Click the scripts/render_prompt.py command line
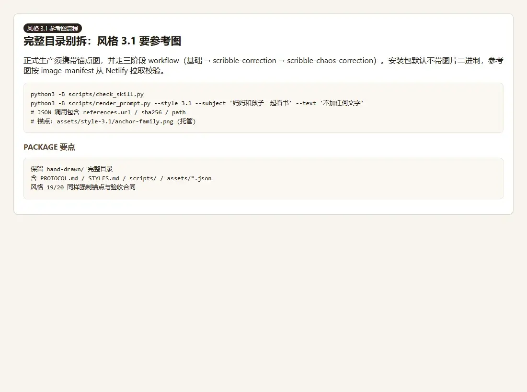 pos(197,103)
